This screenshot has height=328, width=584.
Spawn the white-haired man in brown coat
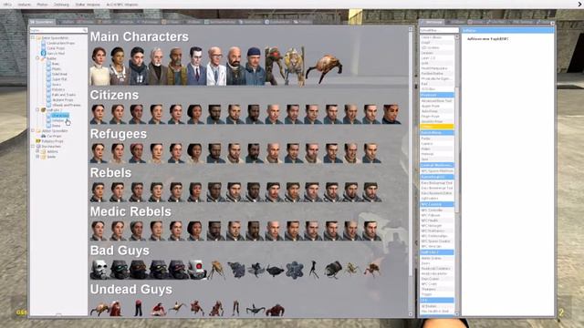click(x=158, y=67)
